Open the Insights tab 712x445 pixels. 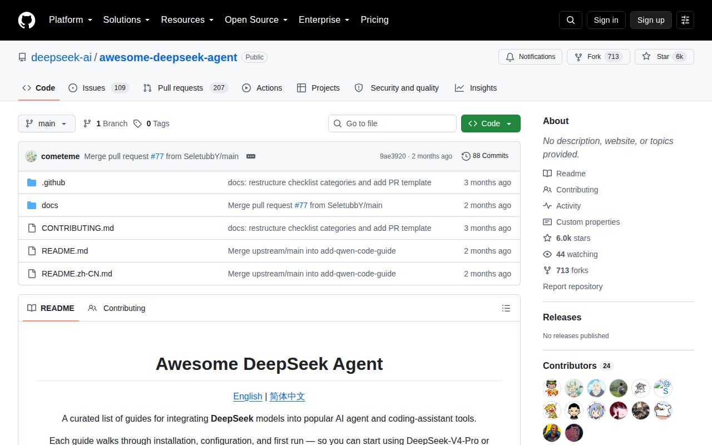[476, 88]
